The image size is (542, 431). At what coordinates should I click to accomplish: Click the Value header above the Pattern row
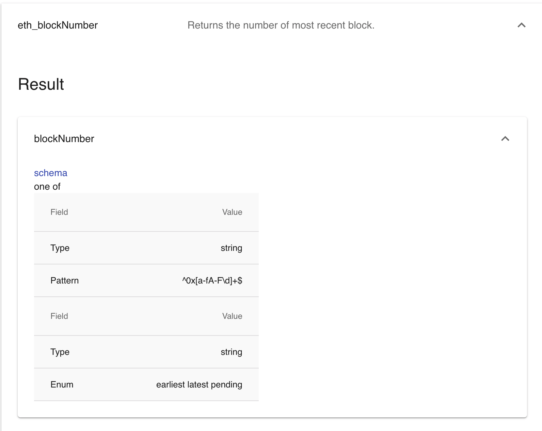232,212
